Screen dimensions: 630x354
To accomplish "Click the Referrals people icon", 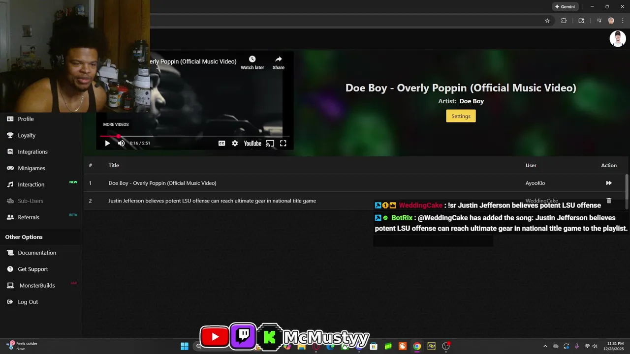I will tap(10, 217).
